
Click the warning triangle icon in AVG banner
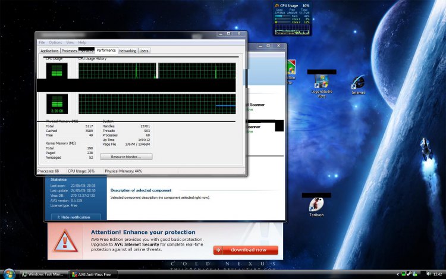(65, 241)
